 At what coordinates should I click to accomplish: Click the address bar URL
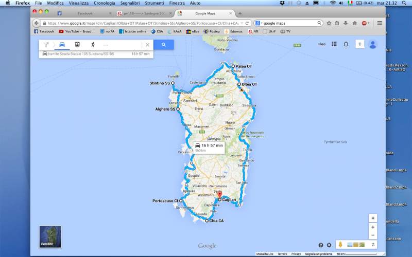(143, 23)
